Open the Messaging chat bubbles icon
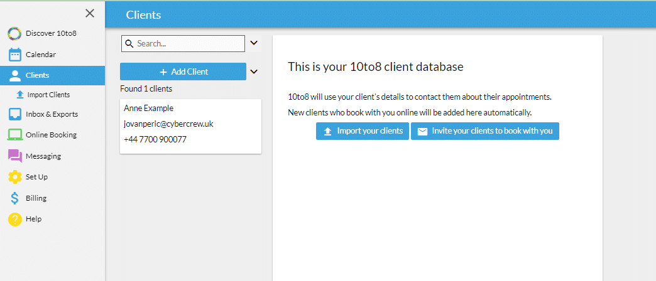This screenshot has height=281, width=656. tap(14, 156)
